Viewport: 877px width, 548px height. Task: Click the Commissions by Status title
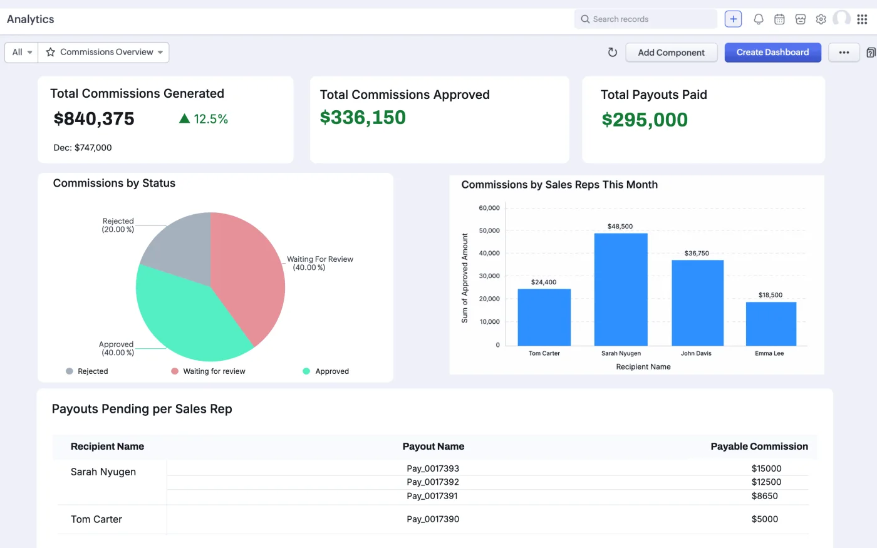click(114, 184)
